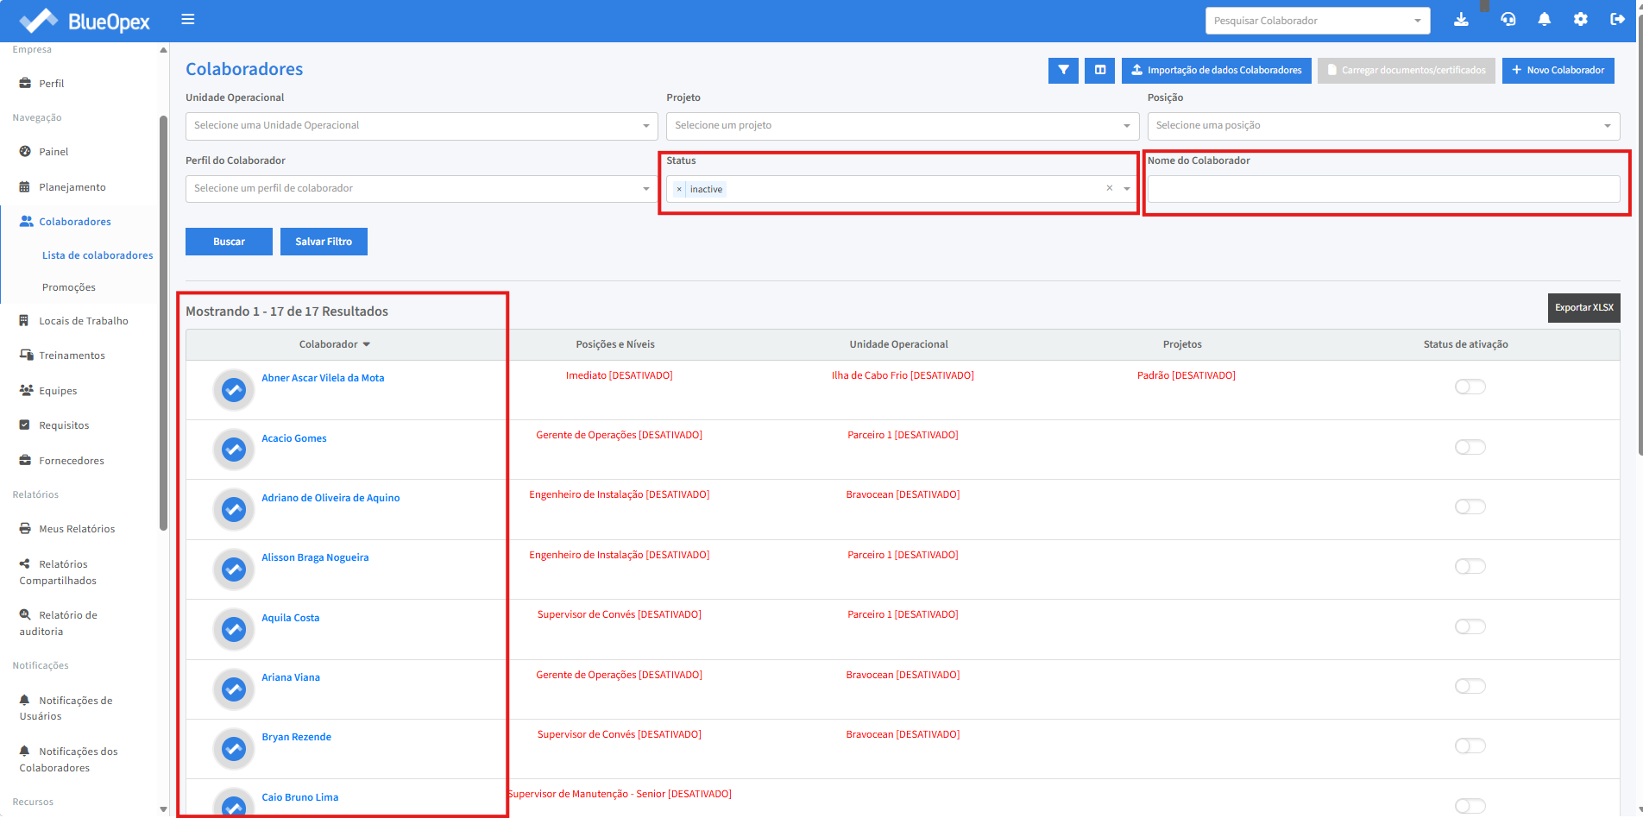This screenshot has height=818, width=1643.
Task: Click the Buscar button
Action: 229,242
